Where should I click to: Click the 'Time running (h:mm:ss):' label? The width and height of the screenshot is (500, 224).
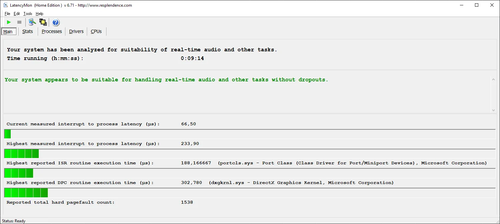point(45,58)
